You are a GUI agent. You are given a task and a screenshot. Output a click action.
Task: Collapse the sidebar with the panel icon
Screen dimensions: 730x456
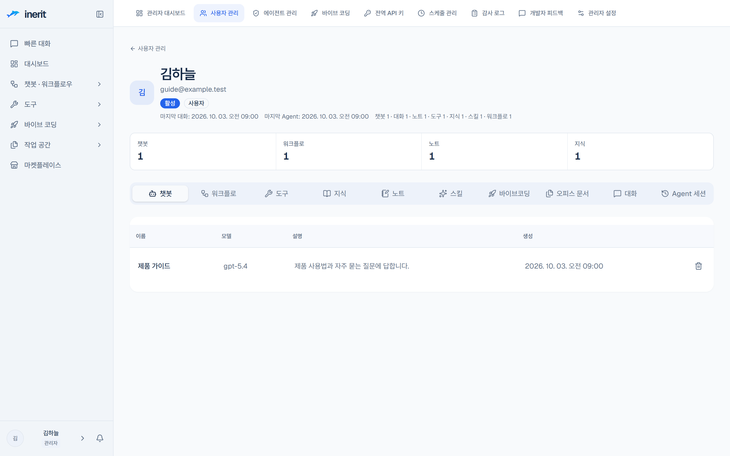(x=100, y=14)
